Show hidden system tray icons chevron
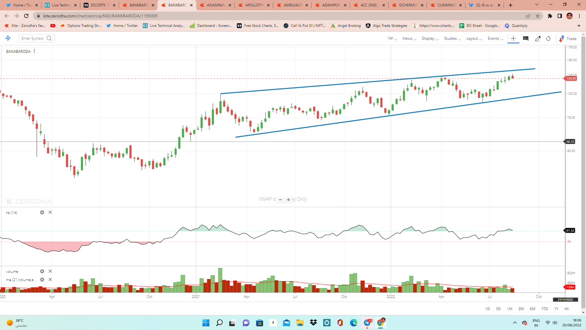The image size is (586, 330). pos(515,322)
